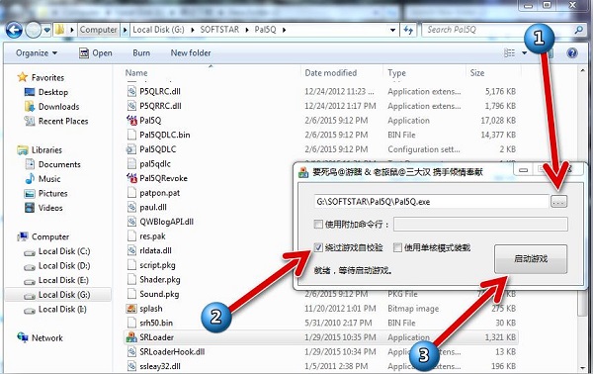
Task: Open the recent locations dropdown beside Forward
Action: (x=46, y=30)
